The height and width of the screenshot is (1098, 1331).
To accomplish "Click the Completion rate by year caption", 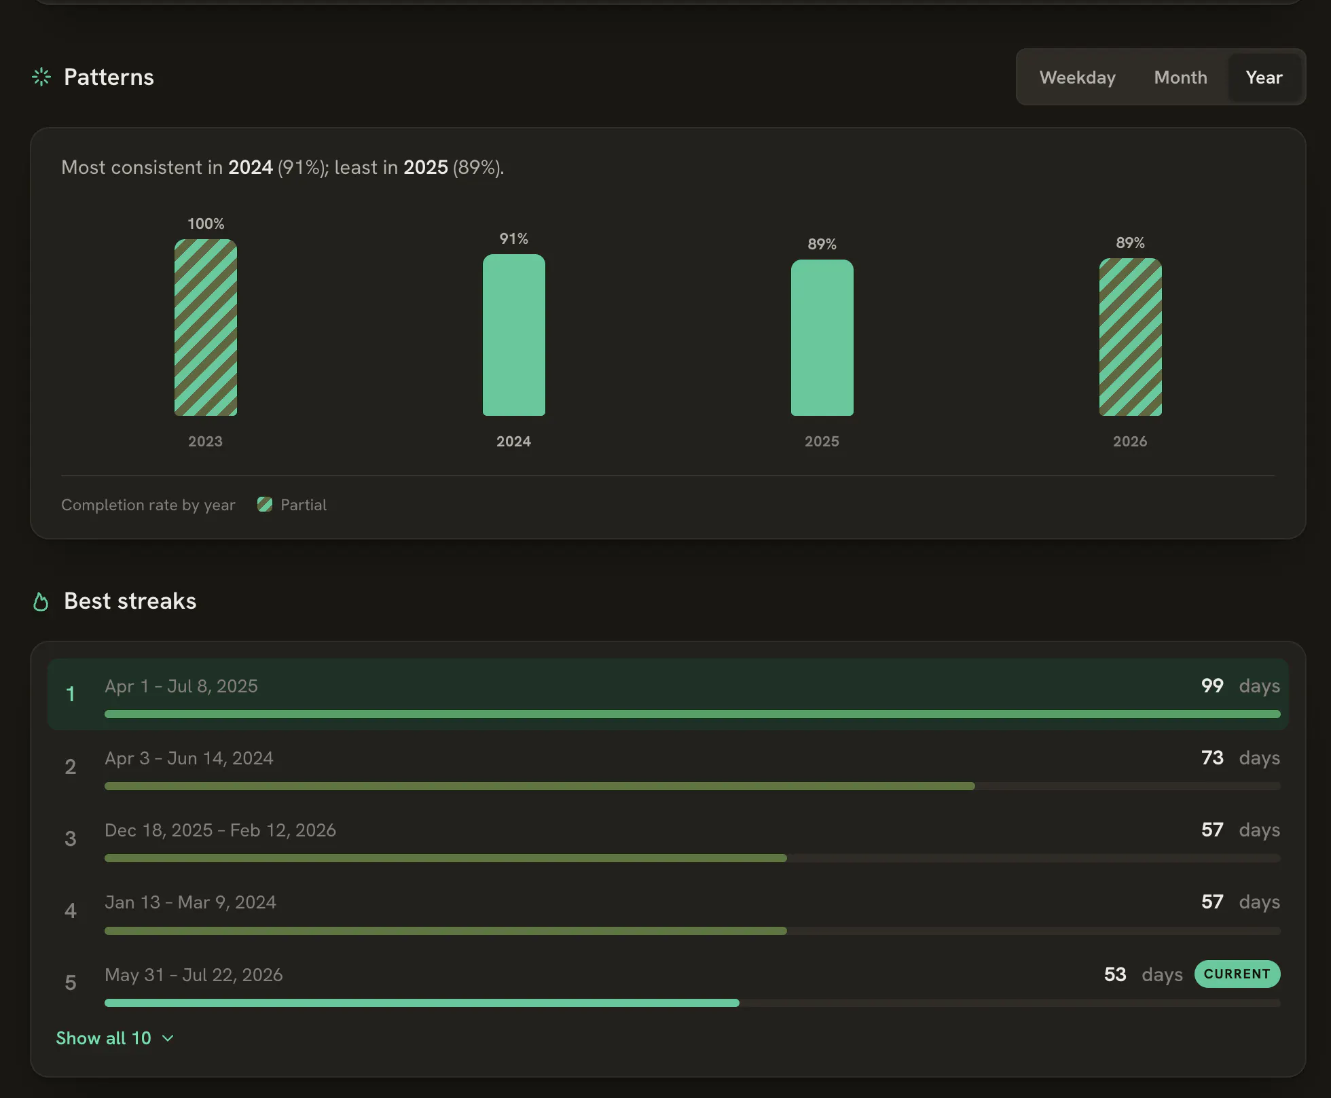I will [148, 505].
